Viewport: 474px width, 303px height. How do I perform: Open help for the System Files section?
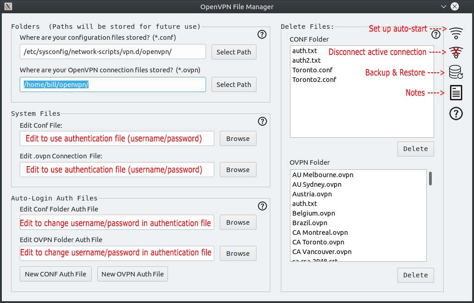[262, 121]
